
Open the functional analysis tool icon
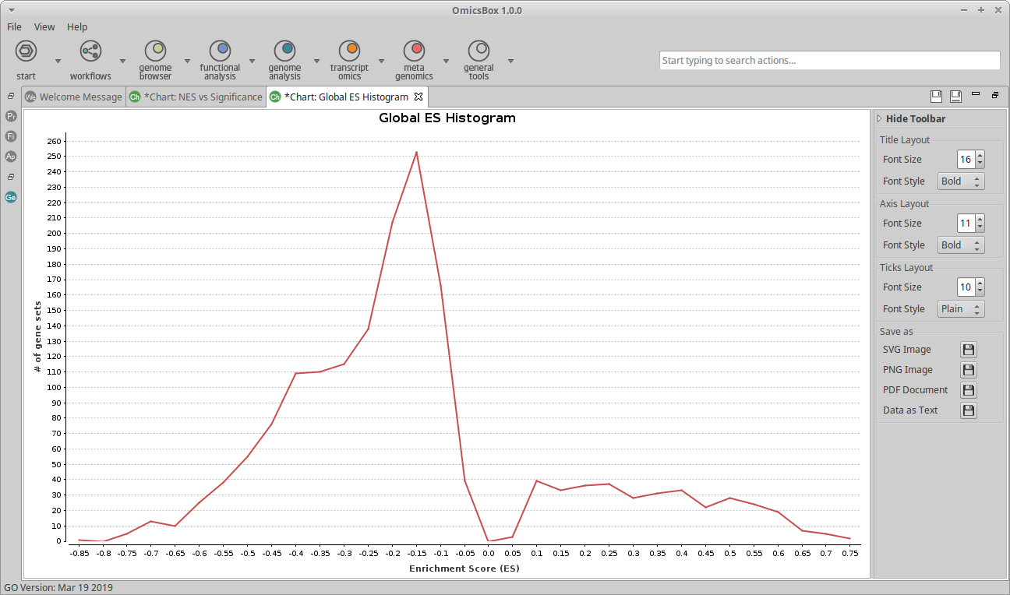coord(221,51)
